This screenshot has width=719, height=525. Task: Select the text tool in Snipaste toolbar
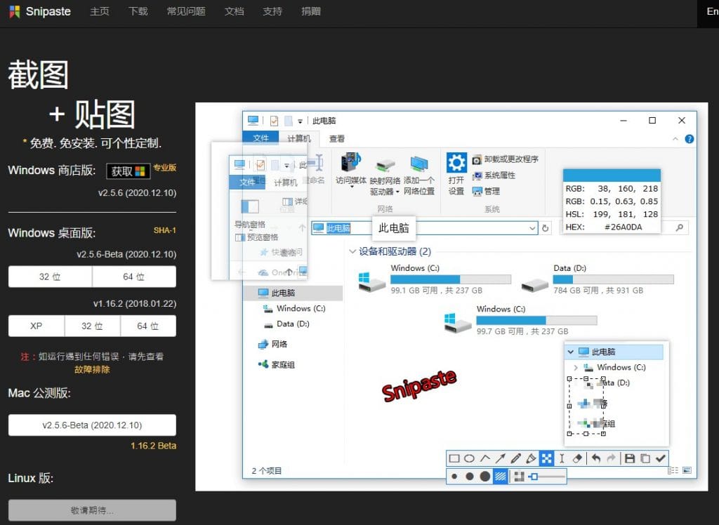point(562,458)
